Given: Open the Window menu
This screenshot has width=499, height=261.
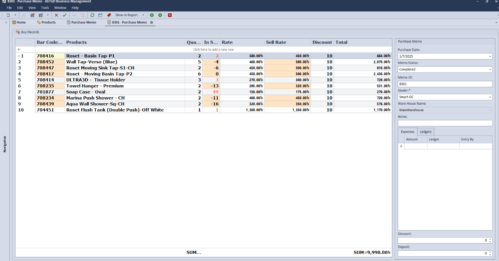Looking at the screenshot, I should click(x=60, y=8).
